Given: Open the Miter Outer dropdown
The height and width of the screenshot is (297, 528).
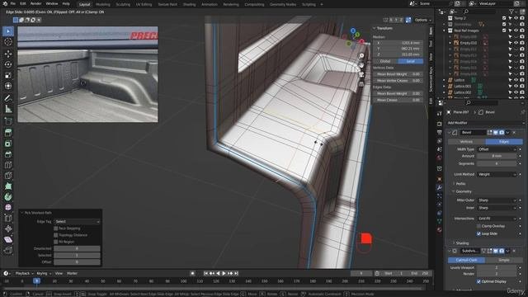Looking at the screenshot, I should tap(497, 200).
